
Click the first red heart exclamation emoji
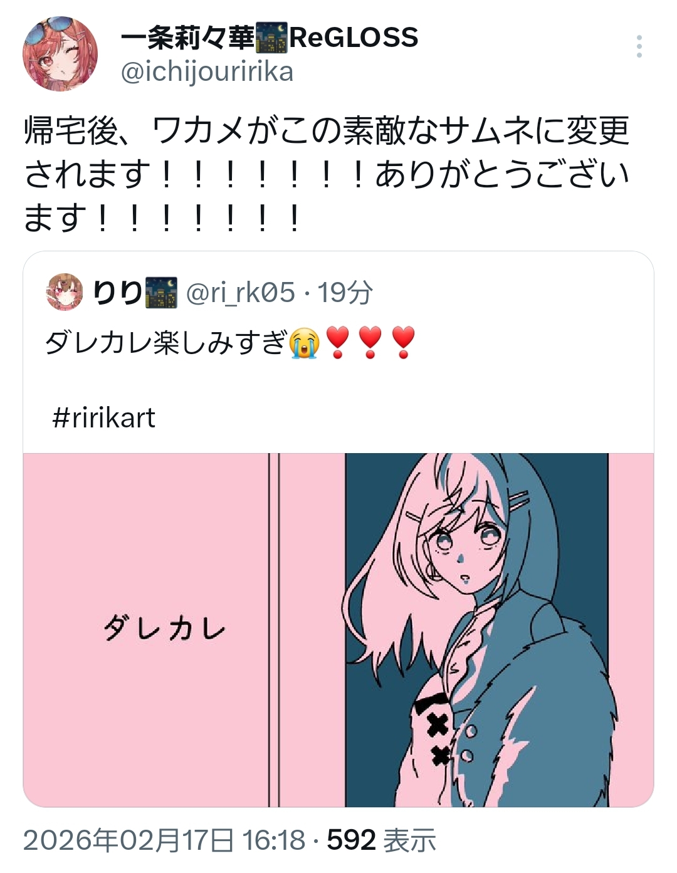tap(338, 343)
